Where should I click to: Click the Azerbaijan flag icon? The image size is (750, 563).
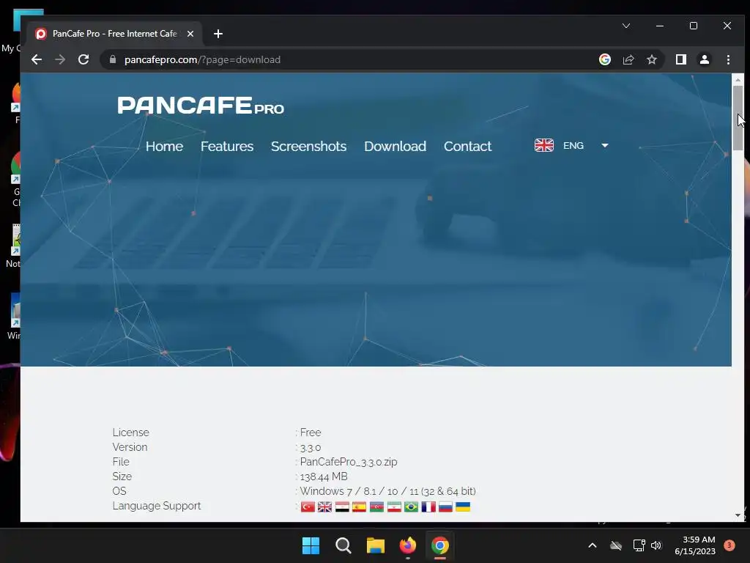pos(376,507)
